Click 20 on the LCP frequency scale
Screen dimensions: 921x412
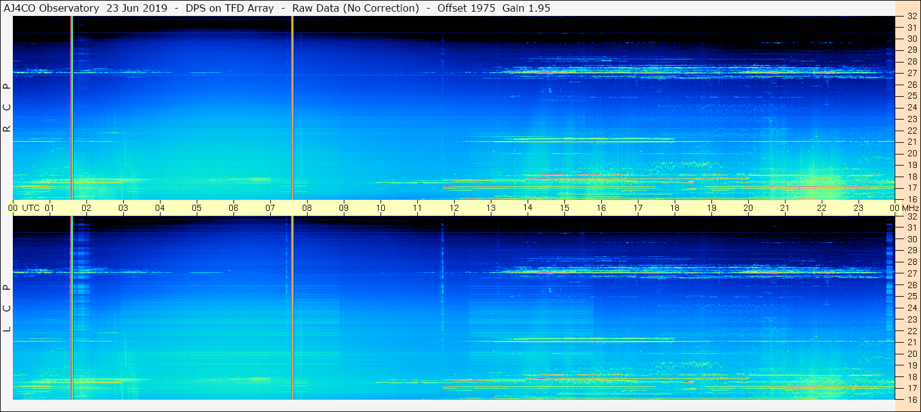pyautogui.click(x=912, y=354)
